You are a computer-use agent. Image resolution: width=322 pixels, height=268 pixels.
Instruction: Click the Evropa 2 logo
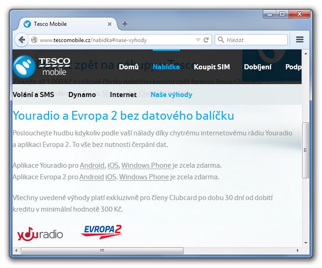[101, 231]
